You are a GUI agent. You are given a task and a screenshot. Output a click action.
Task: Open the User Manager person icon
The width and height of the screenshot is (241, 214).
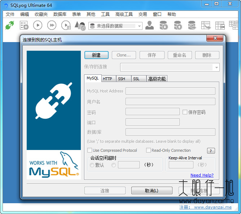(x=150, y=25)
